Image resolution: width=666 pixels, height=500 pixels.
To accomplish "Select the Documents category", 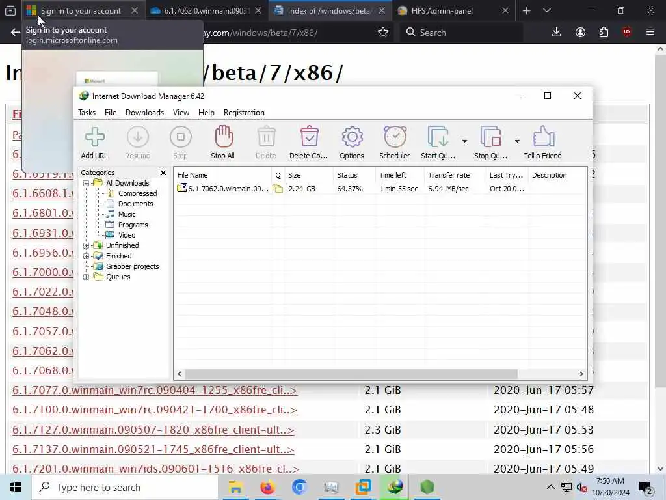I will point(135,204).
